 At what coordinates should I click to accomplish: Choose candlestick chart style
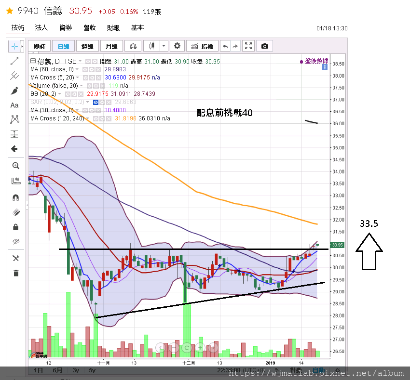click(x=151, y=46)
